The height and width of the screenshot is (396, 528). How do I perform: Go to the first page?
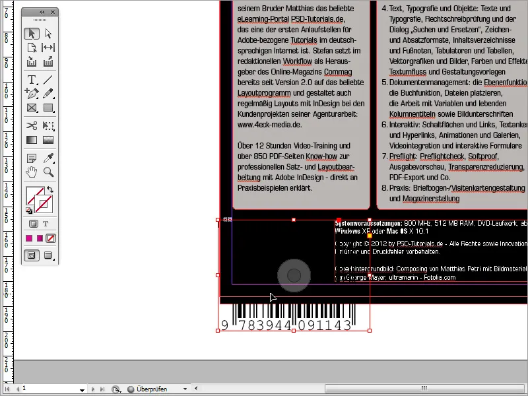coord(7,389)
